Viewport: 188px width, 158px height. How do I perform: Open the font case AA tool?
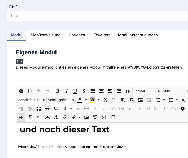click(174, 109)
